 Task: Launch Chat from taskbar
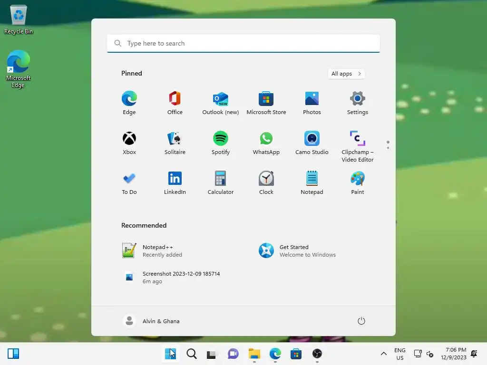(233, 354)
